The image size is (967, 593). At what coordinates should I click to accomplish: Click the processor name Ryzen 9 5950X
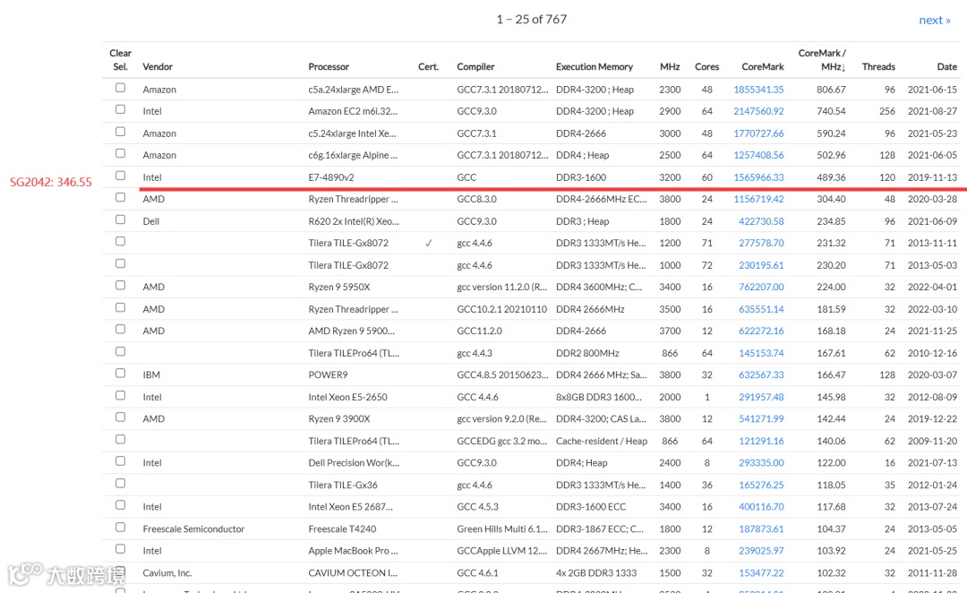339,287
